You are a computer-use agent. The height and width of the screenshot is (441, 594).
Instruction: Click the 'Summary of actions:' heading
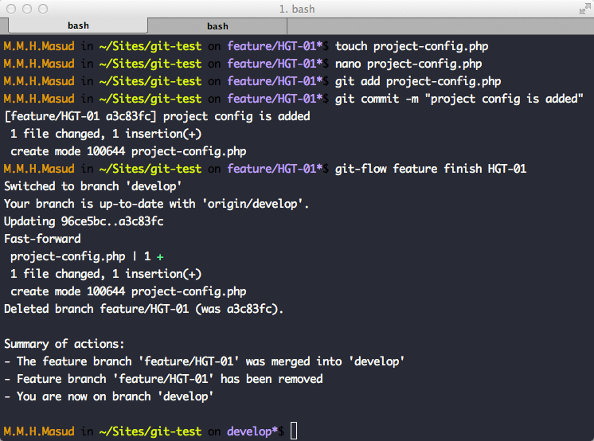64,344
